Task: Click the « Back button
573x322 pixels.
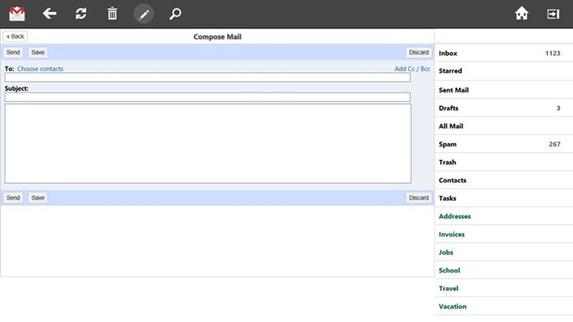Action: [15, 36]
